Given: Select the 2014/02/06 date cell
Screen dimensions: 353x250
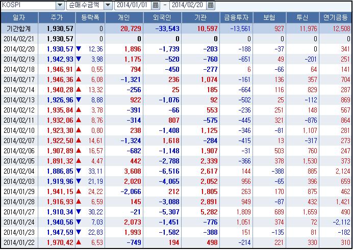Looking at the screenshot, I should coord(19,151).
